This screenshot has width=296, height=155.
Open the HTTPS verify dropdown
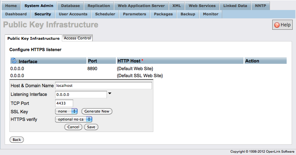pyautogui.click(x=73, y=119)
